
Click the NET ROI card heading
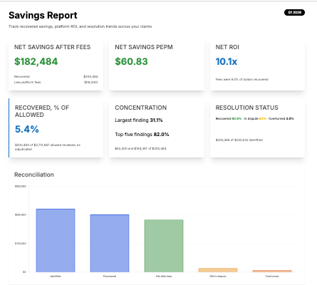[x=227, y=47]
